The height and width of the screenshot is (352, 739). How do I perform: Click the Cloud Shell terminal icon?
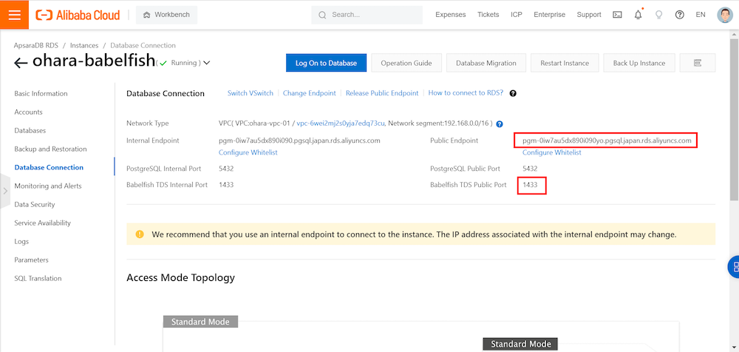click(x=617, y=15)
